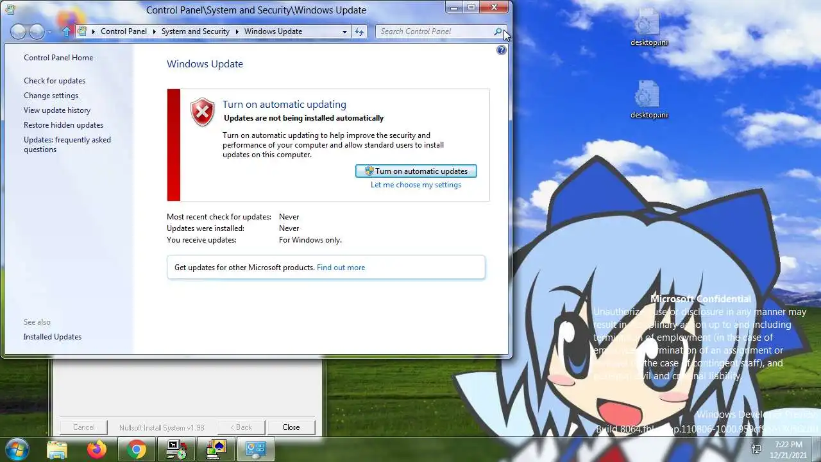Viewport: 821px width, 462px height.
Task: Click the Find out more link
Action: 341,268
